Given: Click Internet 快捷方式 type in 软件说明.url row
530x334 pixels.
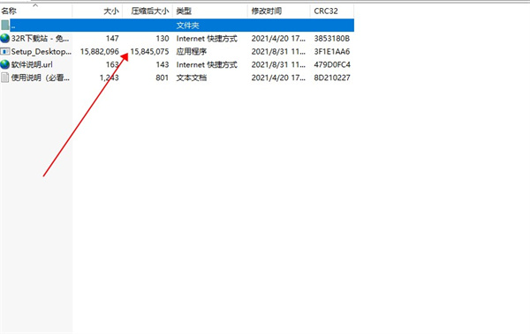Looking at the screenshot, I should pos(207,64).
